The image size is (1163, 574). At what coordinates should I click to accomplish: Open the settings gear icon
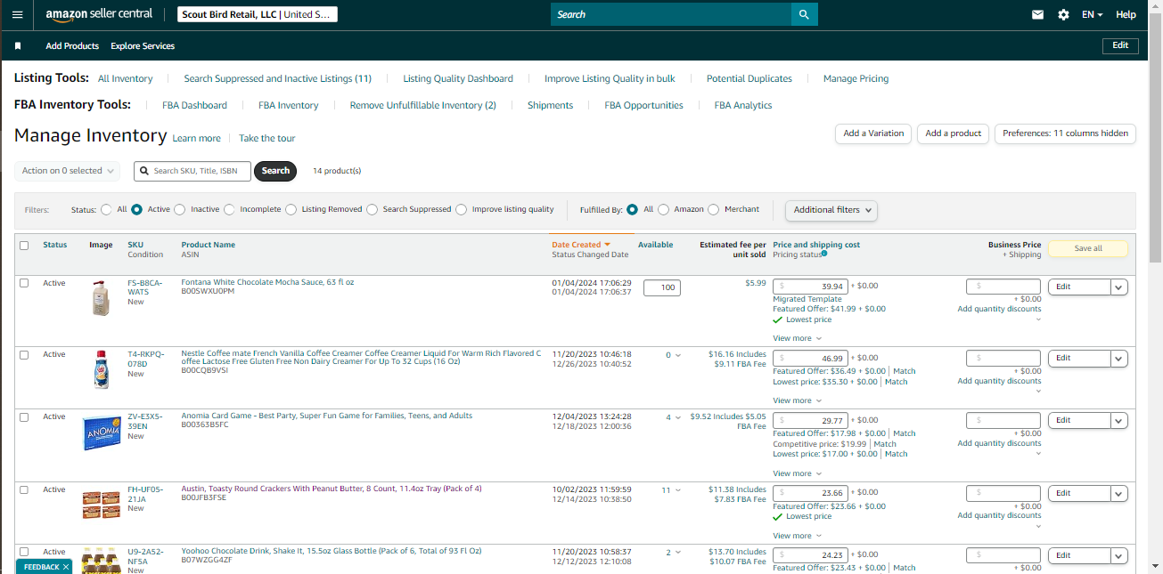[1063, 14]
